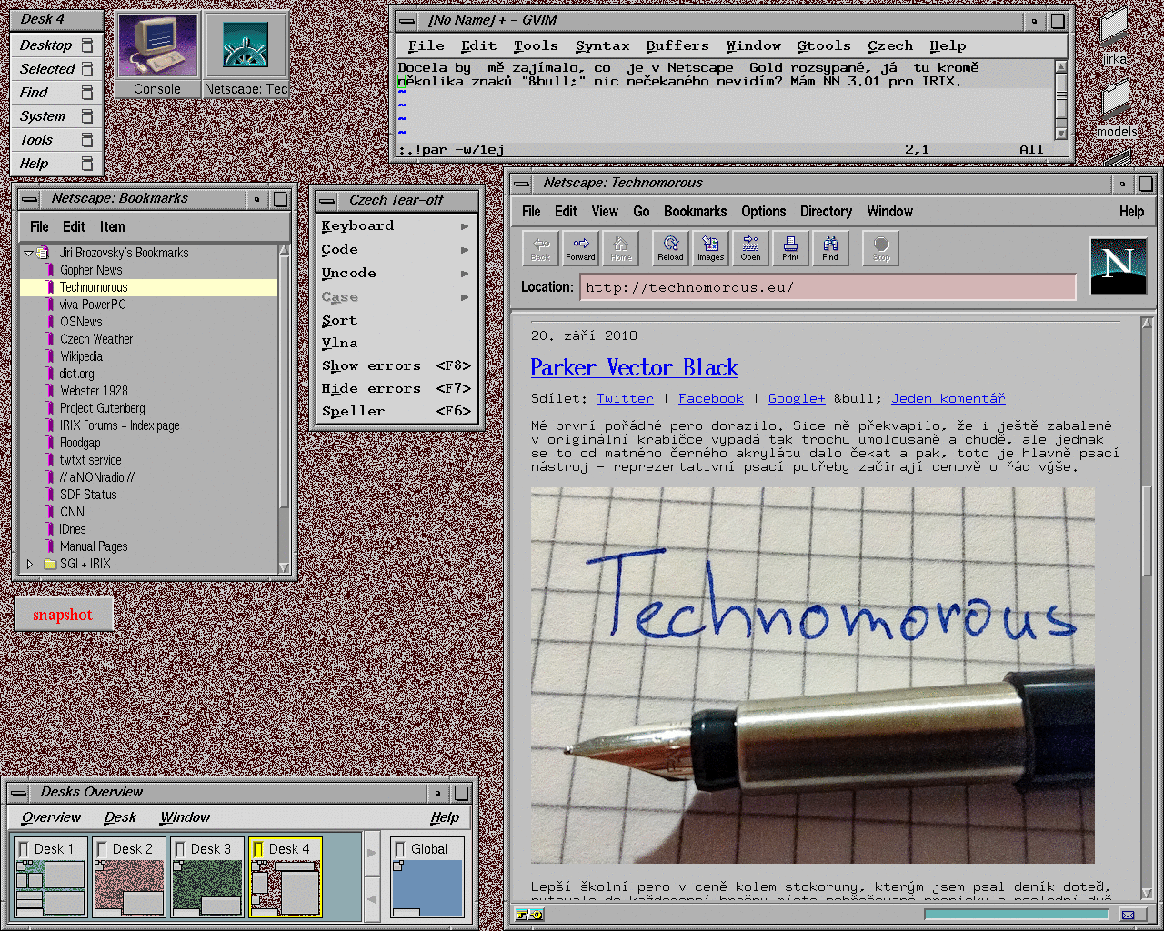Click the mail envelope icon in status bar
Viewport: 1164px width, 931px height.
1129,915
